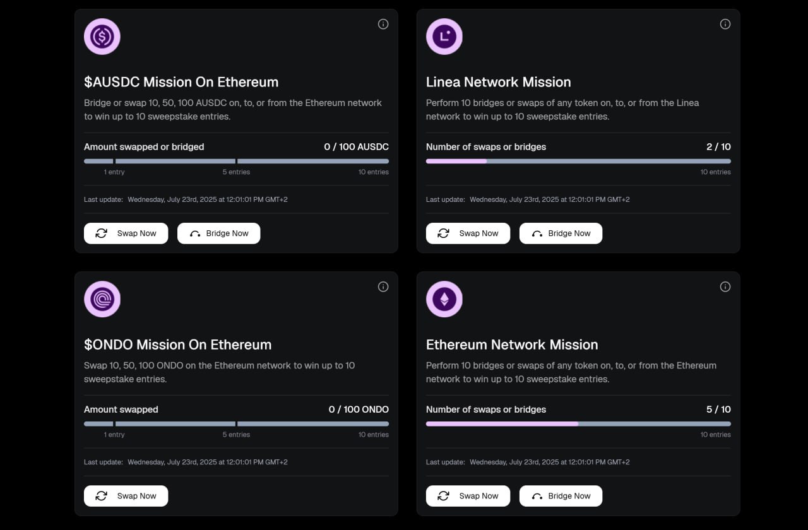Screen dimensions: 808x530
Task: Click the Linea mission description text
Action: coord(562,110)
